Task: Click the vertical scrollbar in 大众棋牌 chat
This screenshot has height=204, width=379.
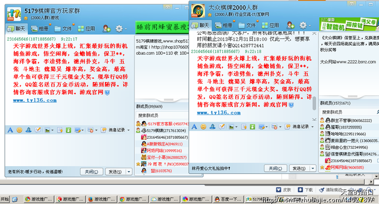Action: click(314, 103)
